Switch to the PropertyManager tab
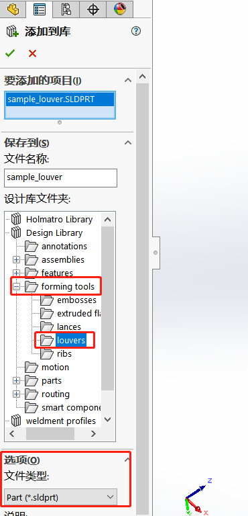 point(40,9)
